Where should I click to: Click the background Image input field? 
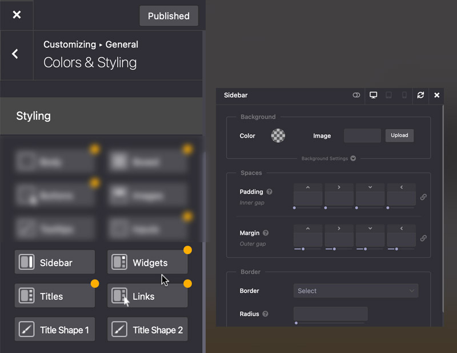click(x=362, y=135)
